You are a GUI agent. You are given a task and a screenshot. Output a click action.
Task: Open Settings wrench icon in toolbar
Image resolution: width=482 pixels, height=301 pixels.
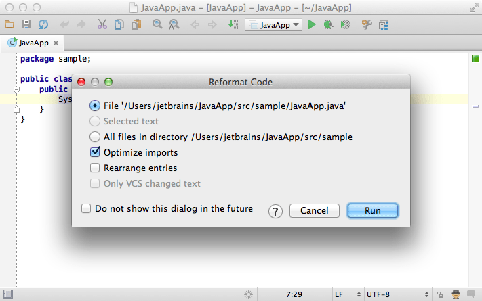point(367,24)
